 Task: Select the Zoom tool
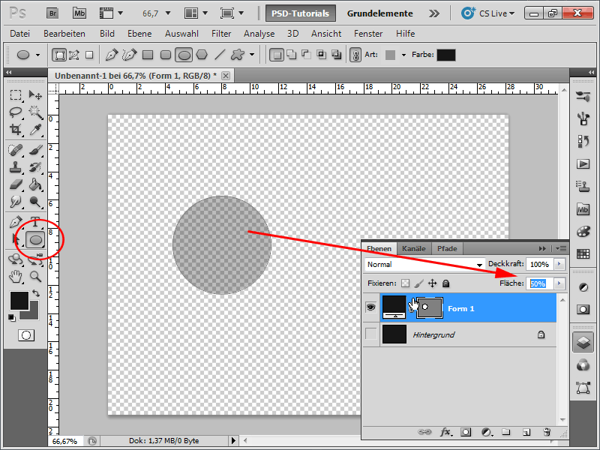pyautogui.click(x=35, y=276)
